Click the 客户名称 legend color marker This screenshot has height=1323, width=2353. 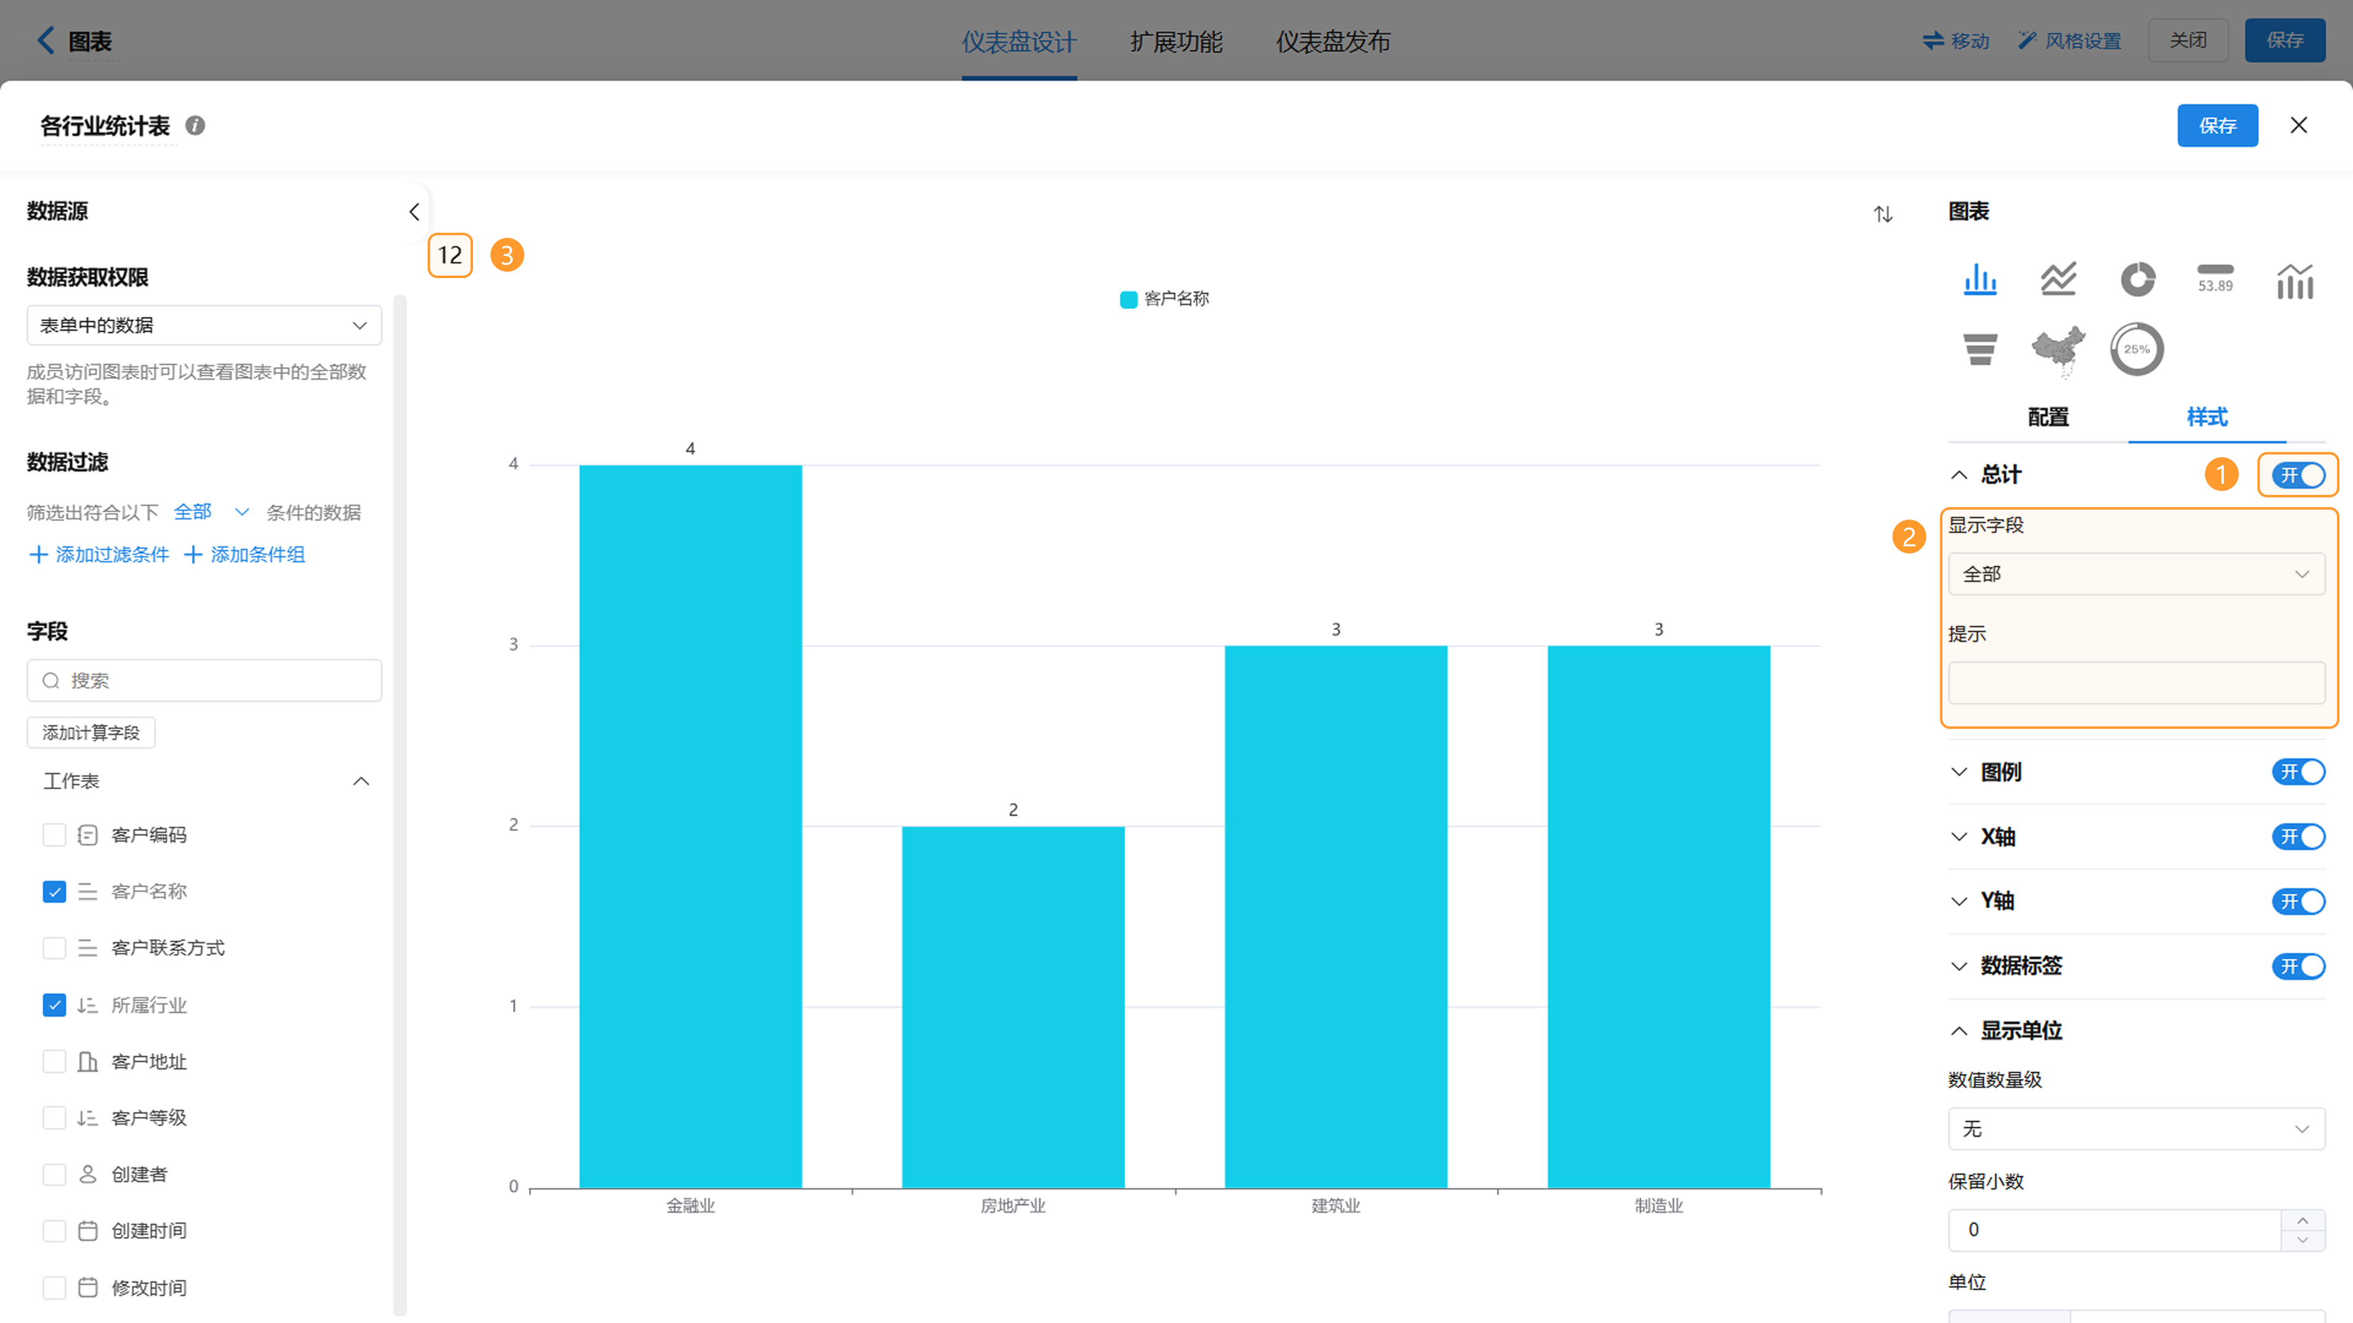coord(1128,298)
